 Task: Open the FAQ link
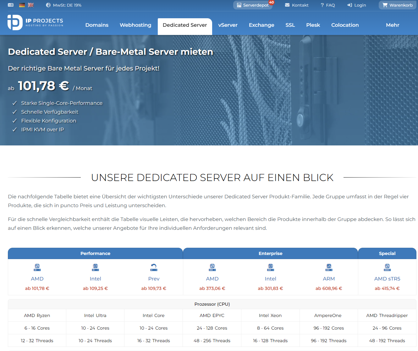[x=328, y=5]
